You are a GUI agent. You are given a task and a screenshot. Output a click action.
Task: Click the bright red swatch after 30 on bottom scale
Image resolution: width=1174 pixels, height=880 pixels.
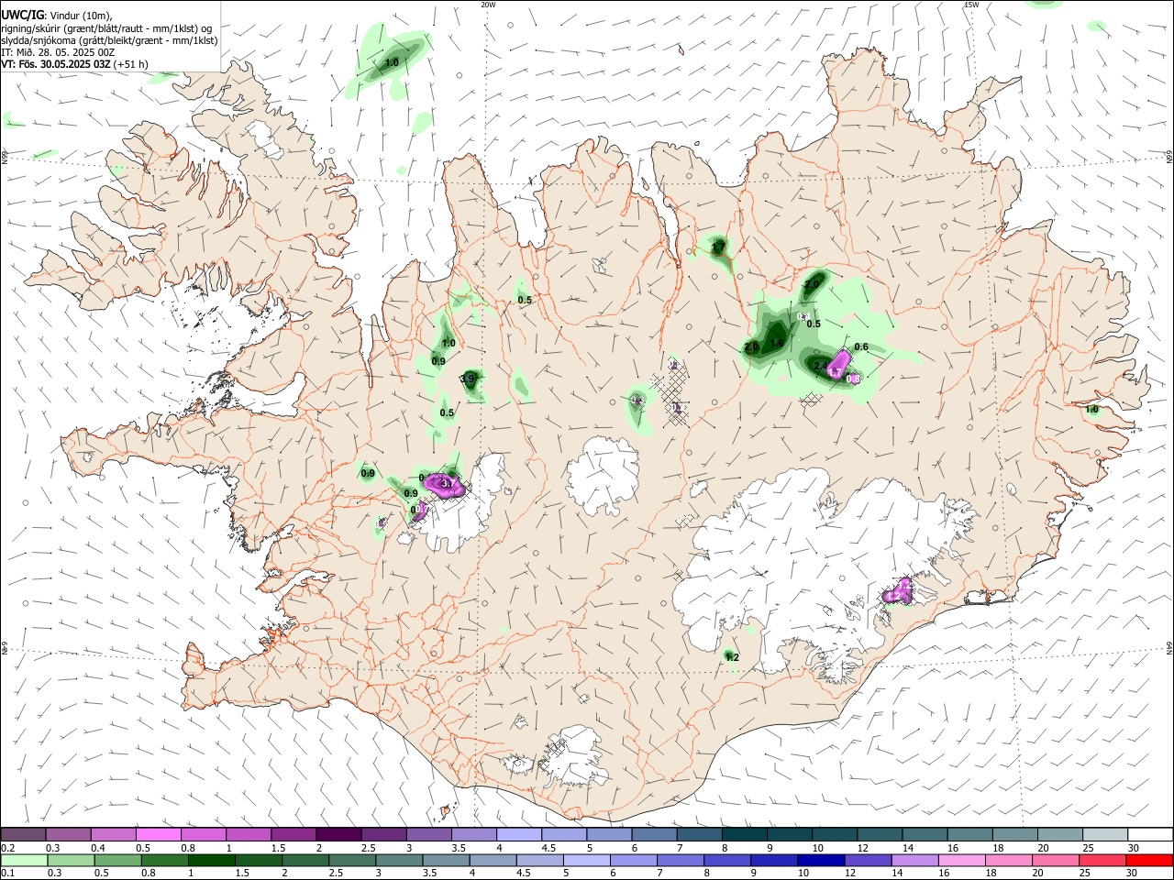point(1148,860)
